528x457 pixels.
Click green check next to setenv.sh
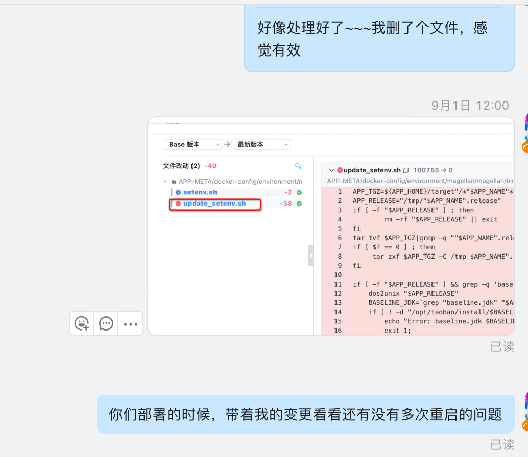tap(299, 193)
